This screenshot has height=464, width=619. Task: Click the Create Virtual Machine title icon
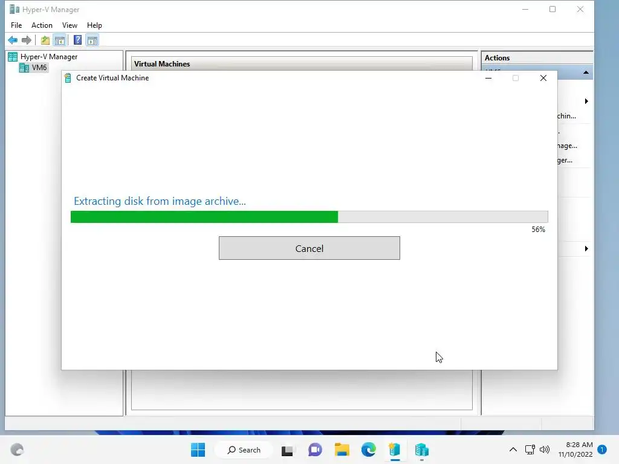pyautogui.click(x=68, y=78)
